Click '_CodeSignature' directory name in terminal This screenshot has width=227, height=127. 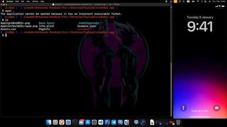click(x=88, y=23)
